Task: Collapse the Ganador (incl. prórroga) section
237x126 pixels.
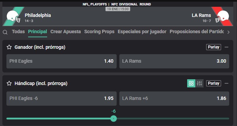Action: pos(226,47)
